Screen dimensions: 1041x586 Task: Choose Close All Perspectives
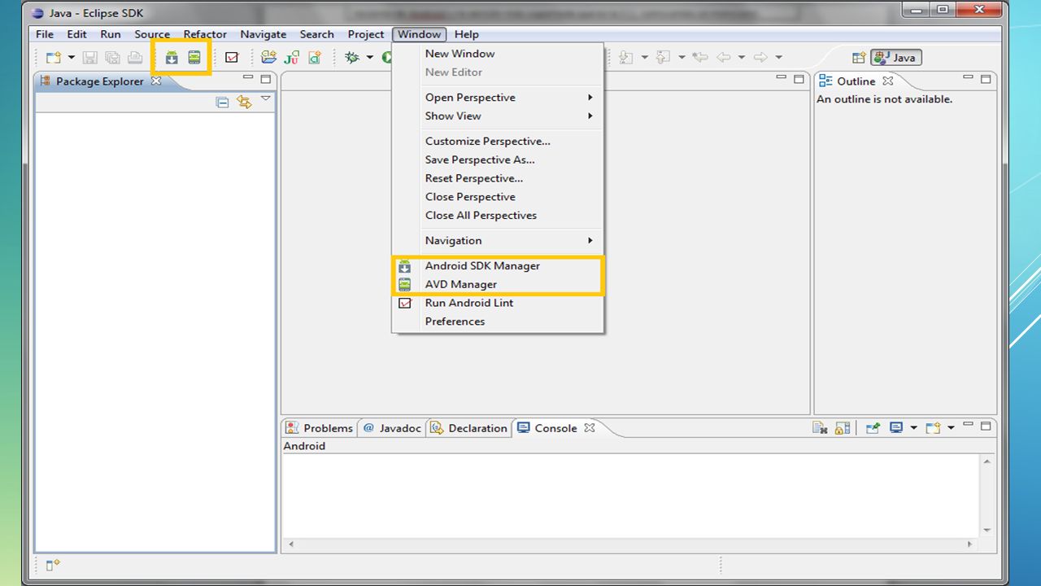(498, 215)
